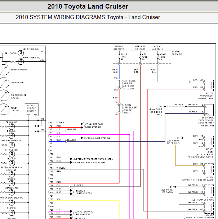
Task: Click the SRS IND lamp symbol
Action: tap(12, 183)
